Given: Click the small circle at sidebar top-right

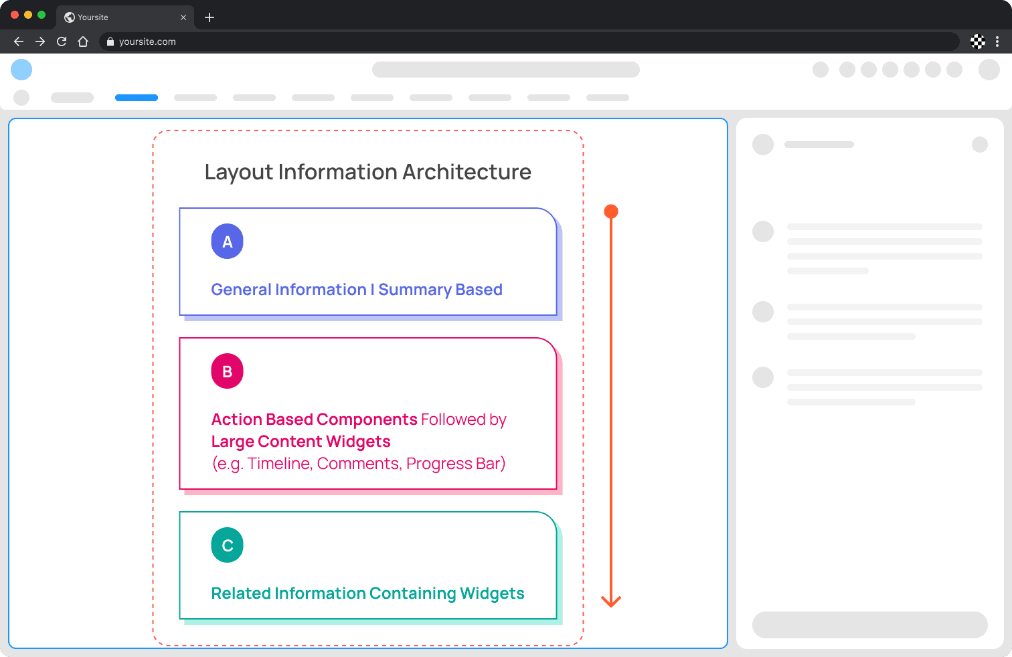Looking at the screenshot, I should click(980, 145).
